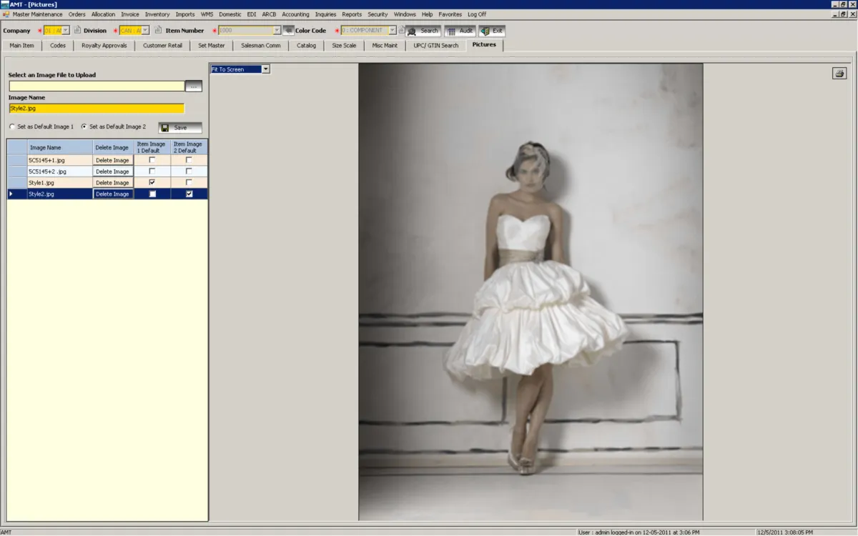
Task: Click Delete Image for Style1.jpg
Action: (x=112, y=183)
